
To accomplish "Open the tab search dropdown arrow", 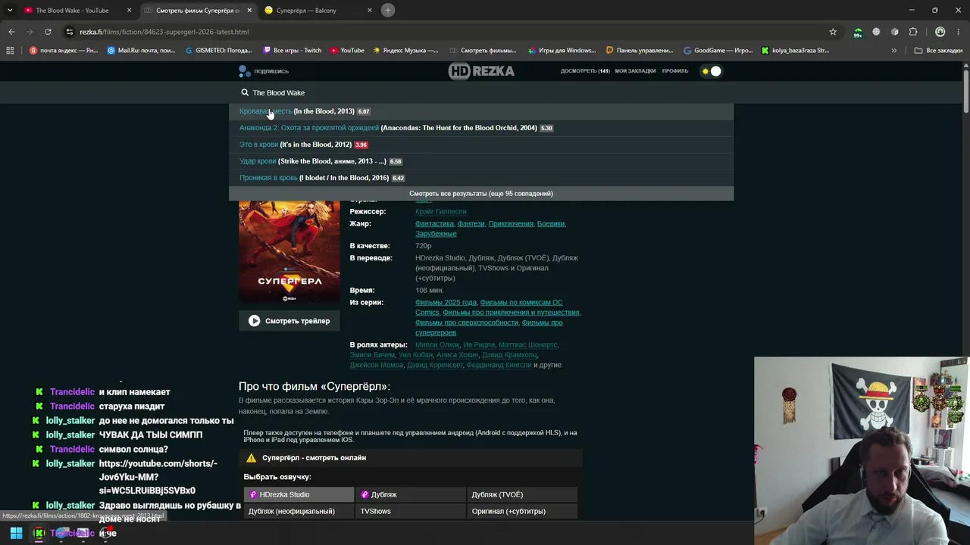I will pyautogui.click(x=10, y=11).
